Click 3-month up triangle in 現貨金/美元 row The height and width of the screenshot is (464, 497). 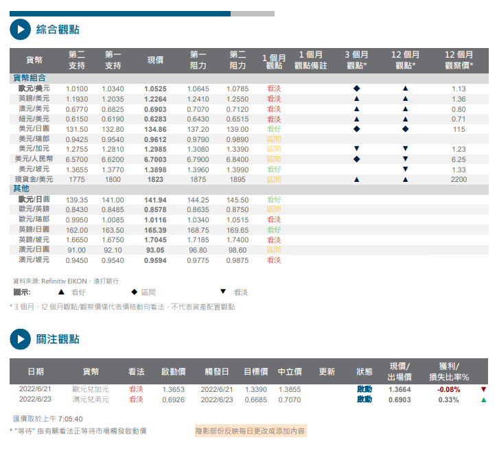[x=356, y=179]
